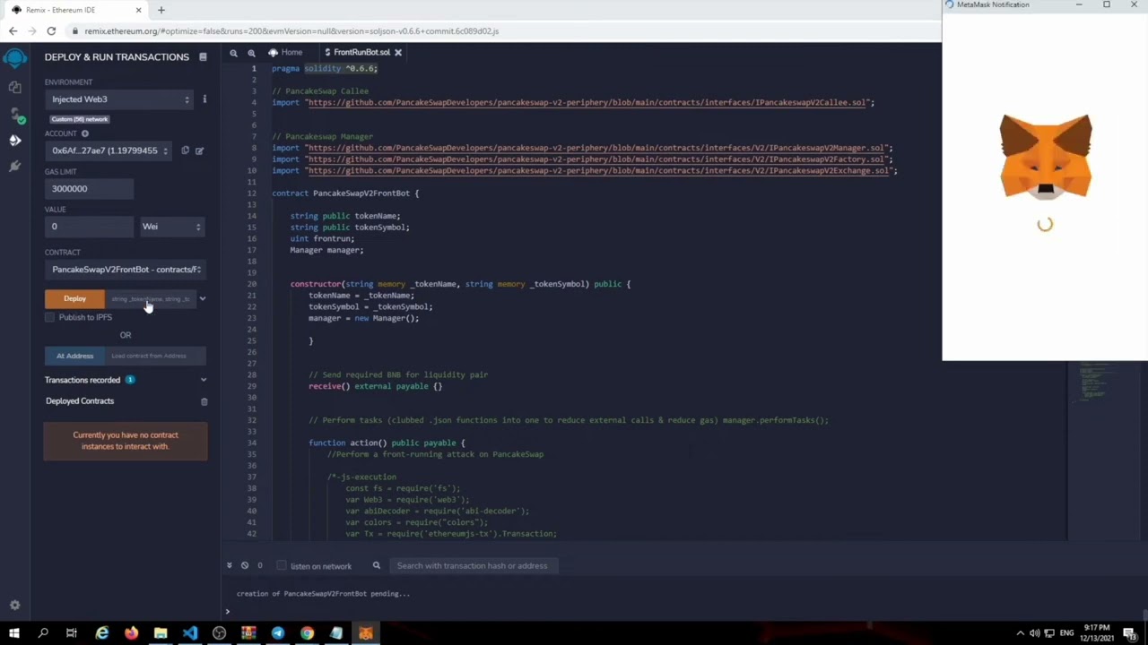Image resolution: width=1148 pixels, height=645 pixels.
Task: Open Remix home logo in sidebar
Action: [x=14, y=58]
